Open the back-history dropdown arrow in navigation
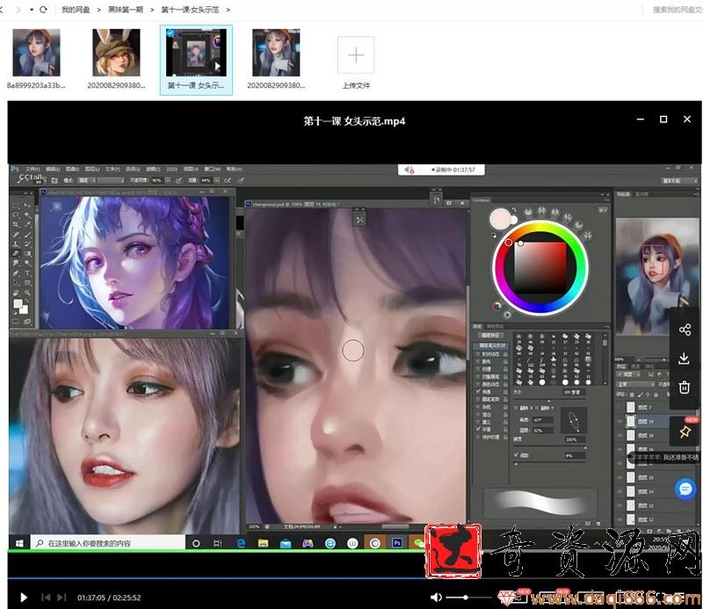The height and width of the screenshot is (609, 703). tap(32, 10)
